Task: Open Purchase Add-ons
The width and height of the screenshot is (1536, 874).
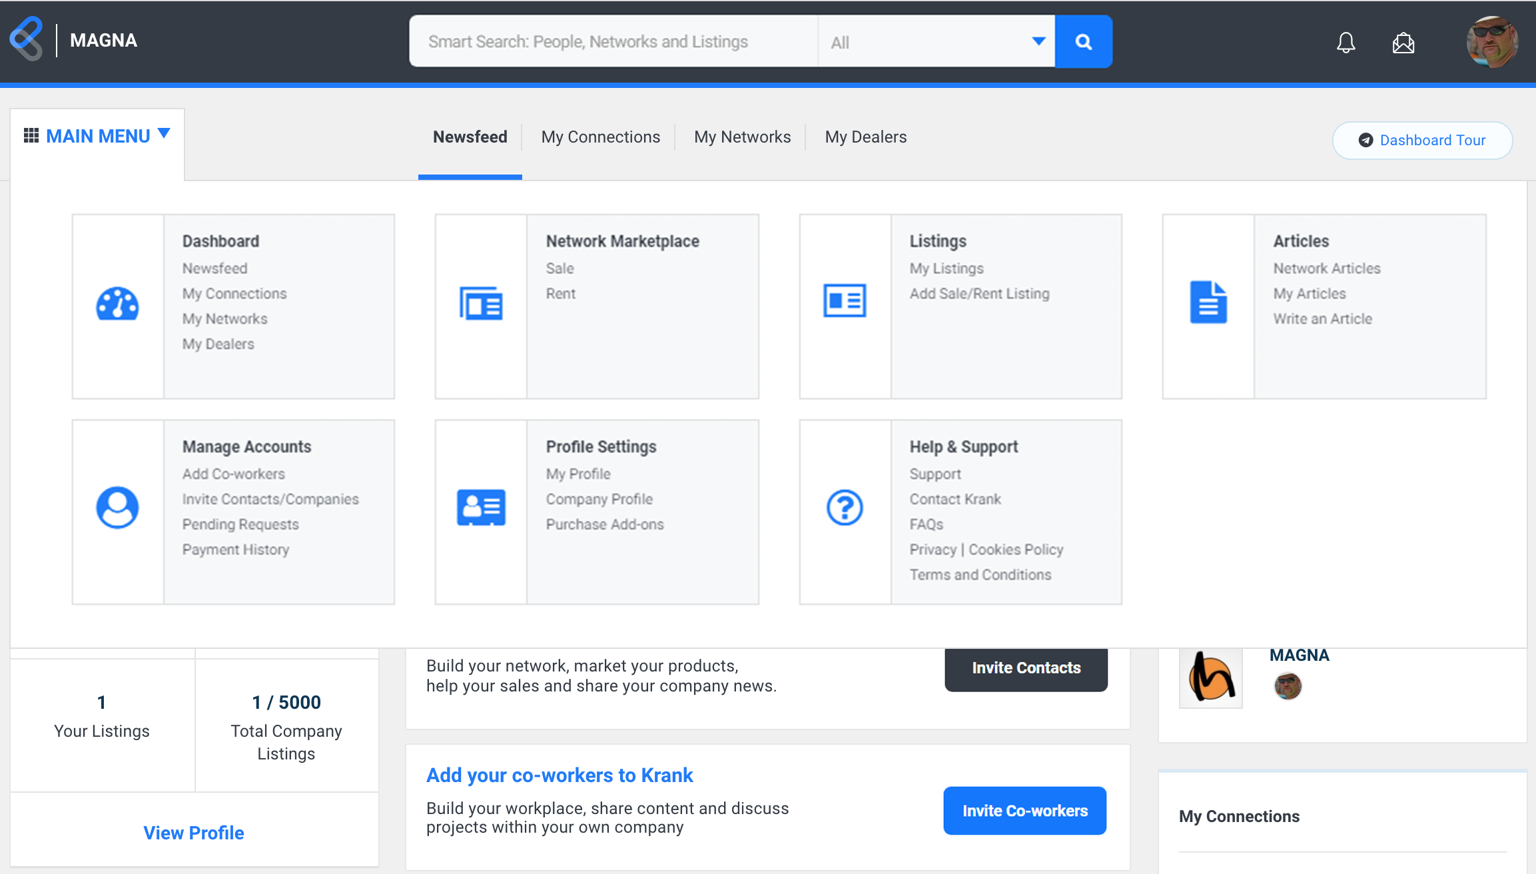Action: coord(605,525)
